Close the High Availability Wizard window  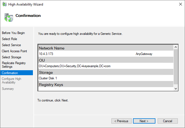pyautogui.click(x=178, y=4)
